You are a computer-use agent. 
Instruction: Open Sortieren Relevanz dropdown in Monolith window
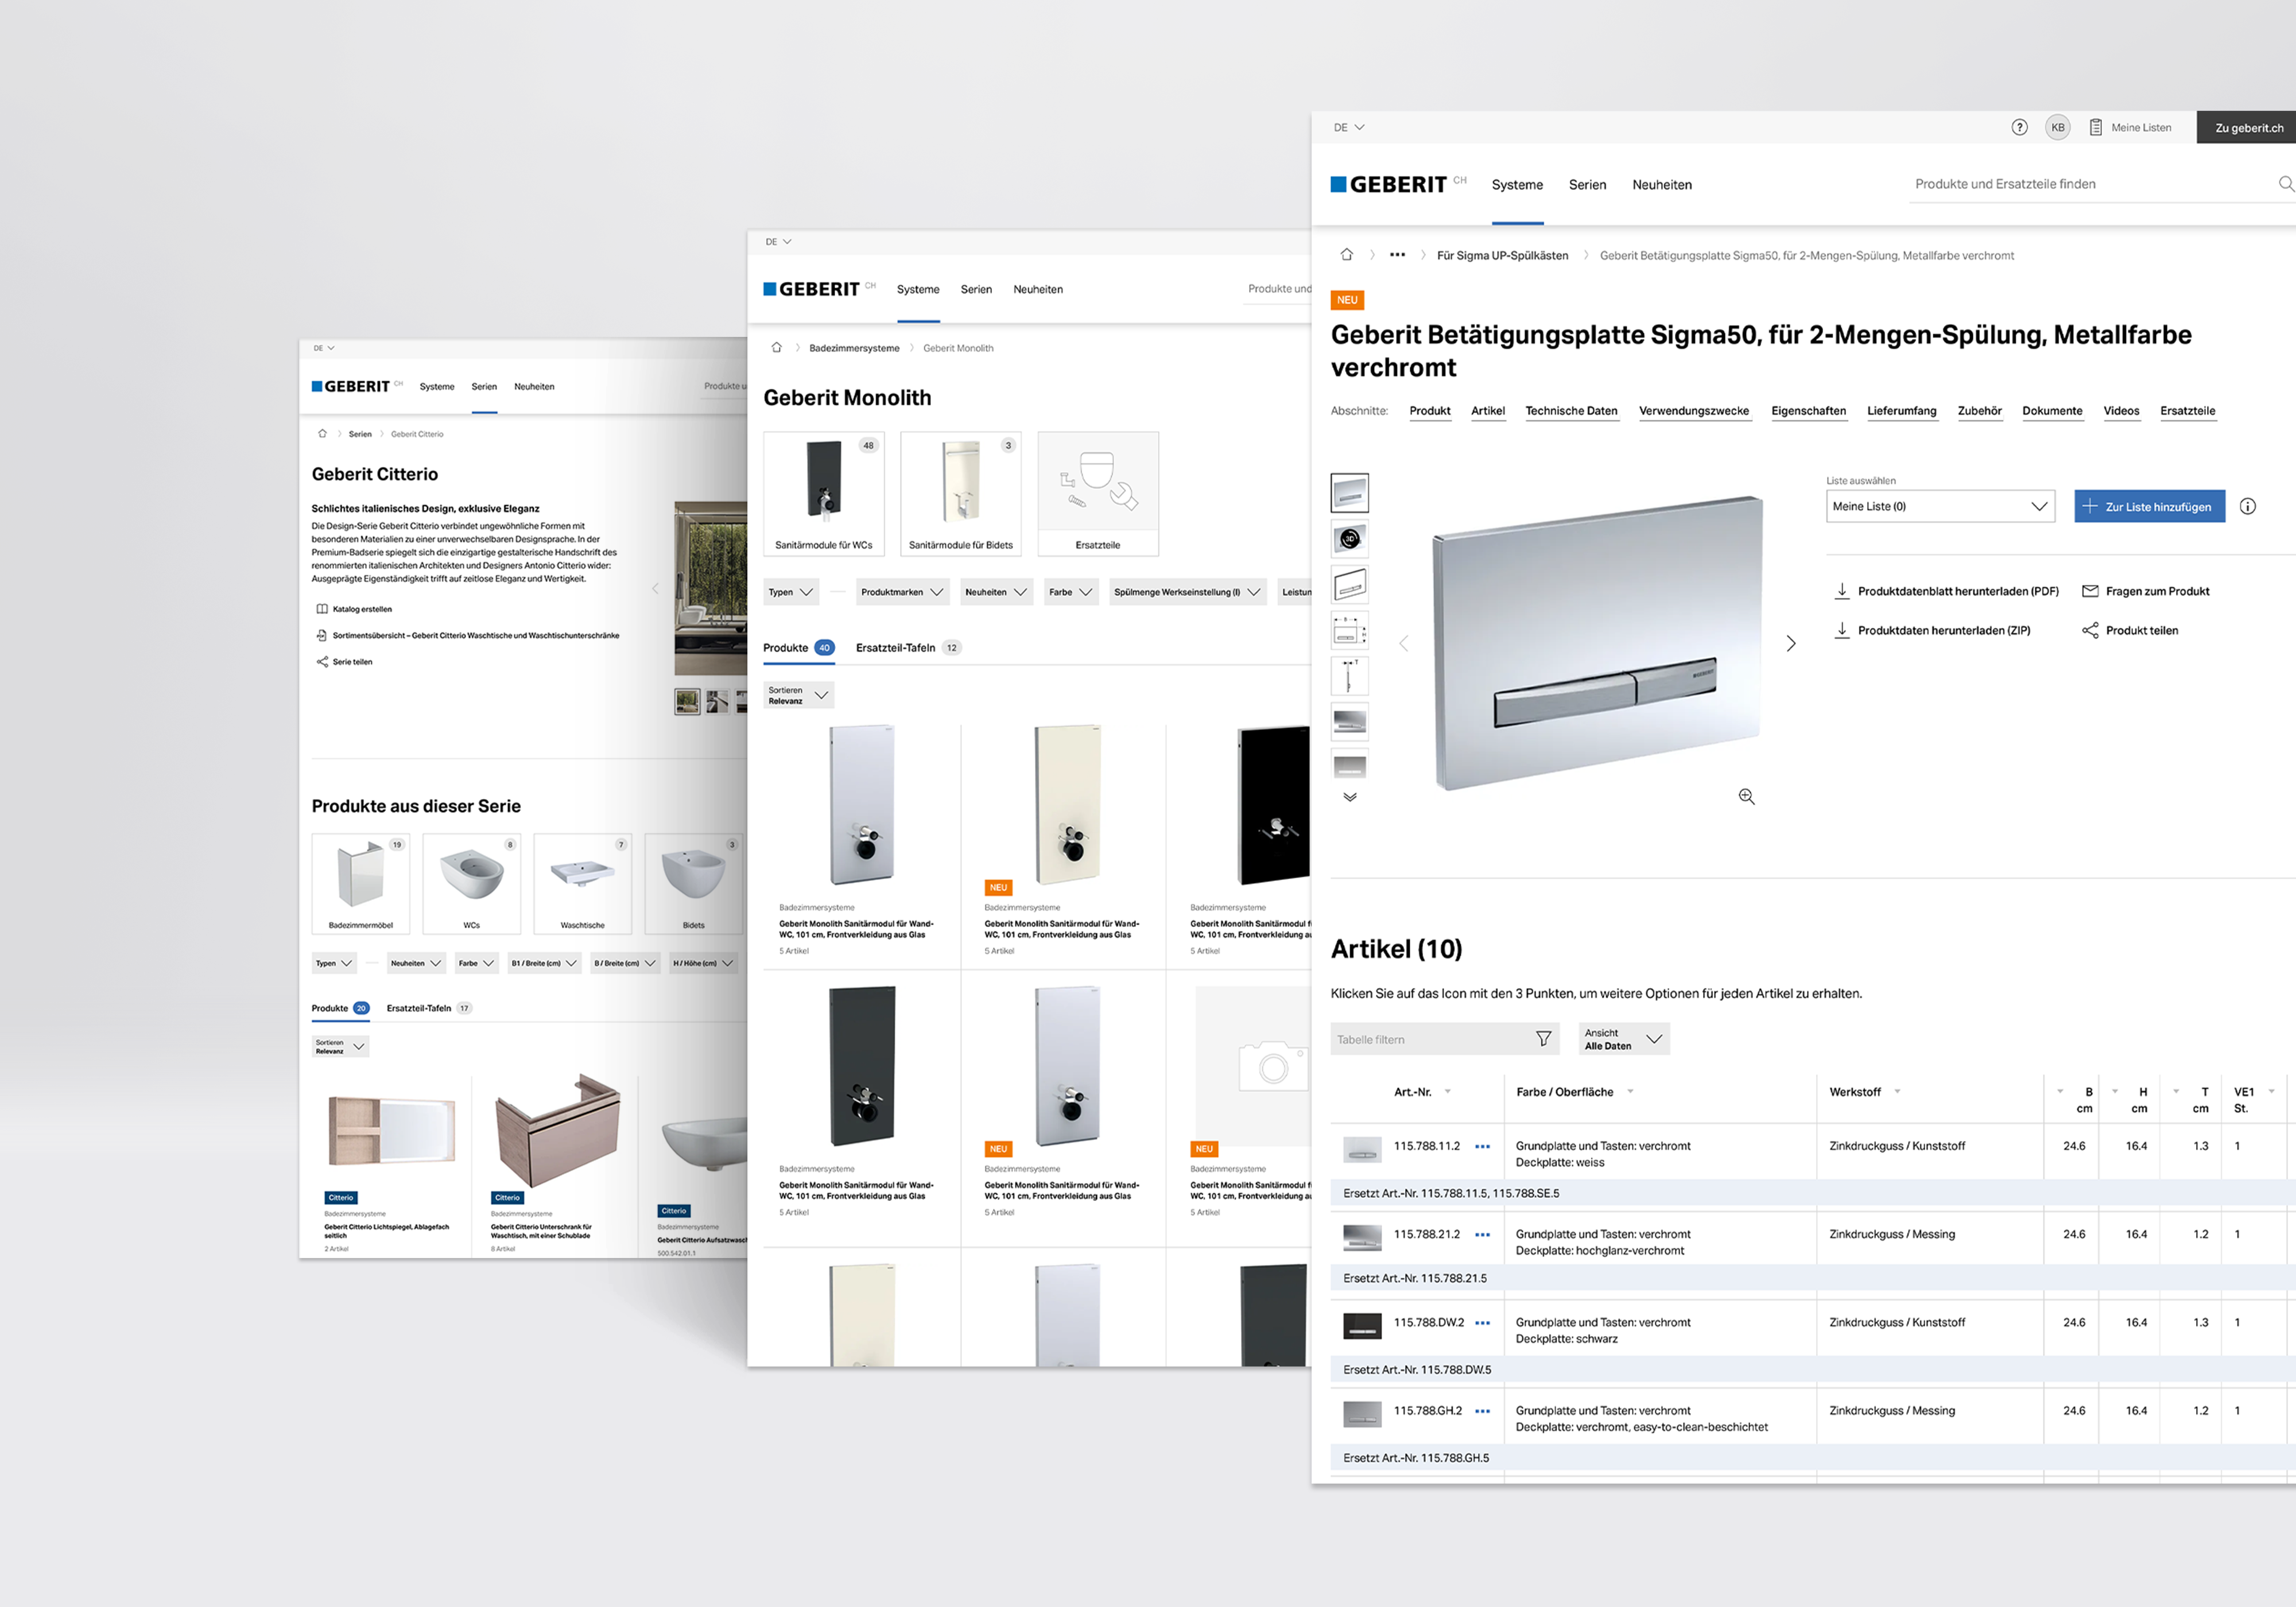tap(798, 695)
